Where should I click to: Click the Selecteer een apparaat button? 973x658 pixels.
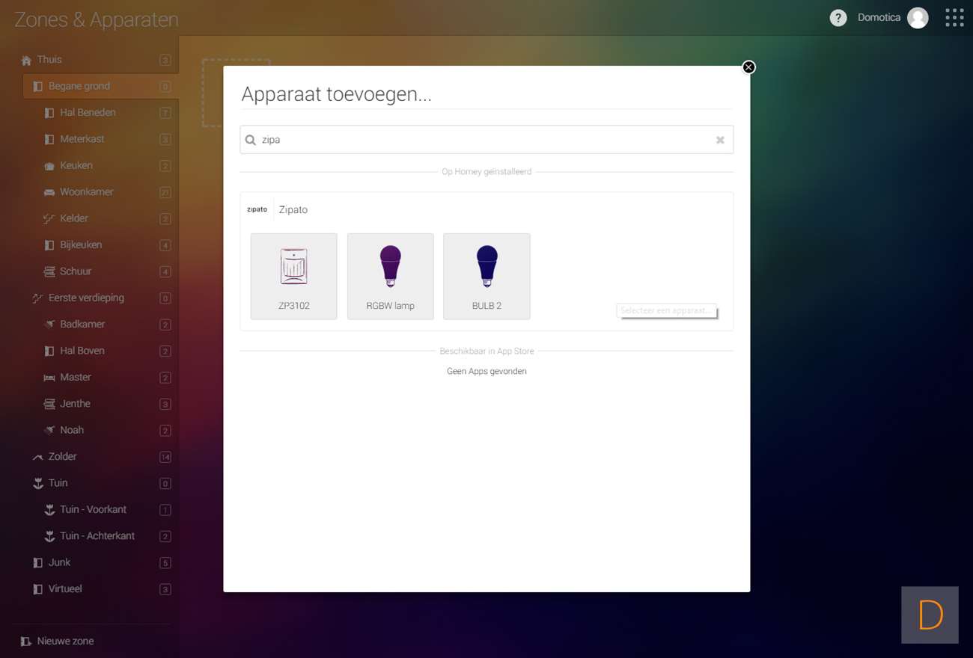667,310
